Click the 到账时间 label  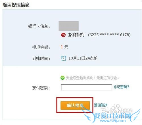click(x=41, y=58)
